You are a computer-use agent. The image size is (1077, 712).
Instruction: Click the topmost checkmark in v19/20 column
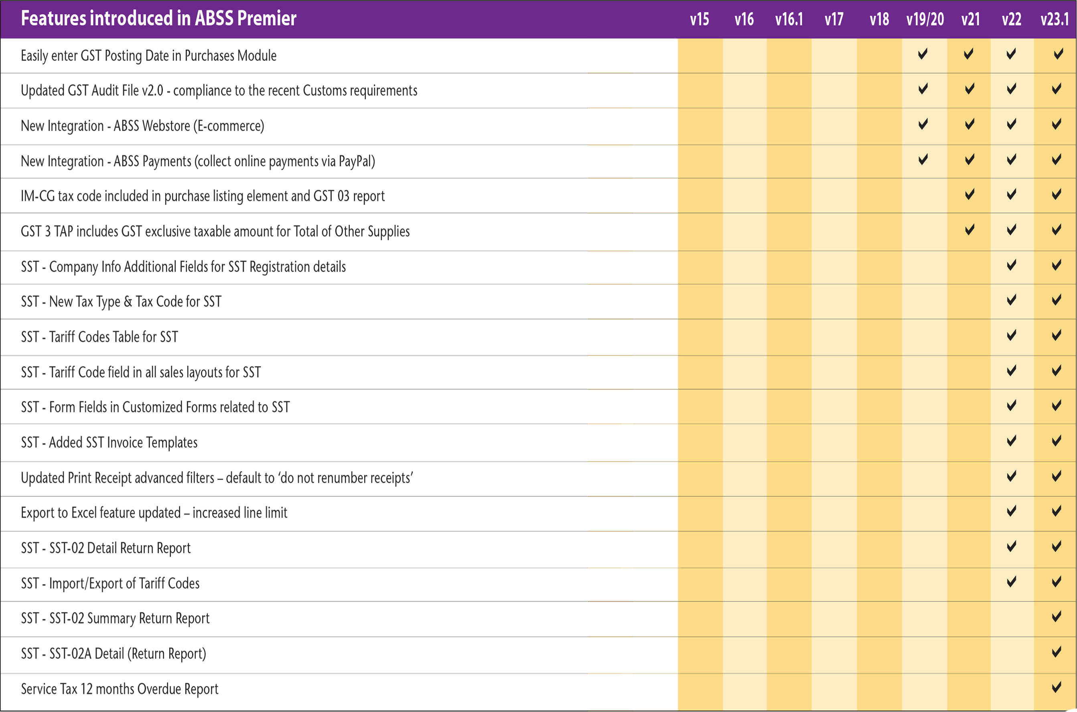point(923,54)
